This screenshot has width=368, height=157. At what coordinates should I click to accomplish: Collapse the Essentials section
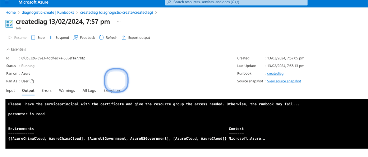coord(16,49)
